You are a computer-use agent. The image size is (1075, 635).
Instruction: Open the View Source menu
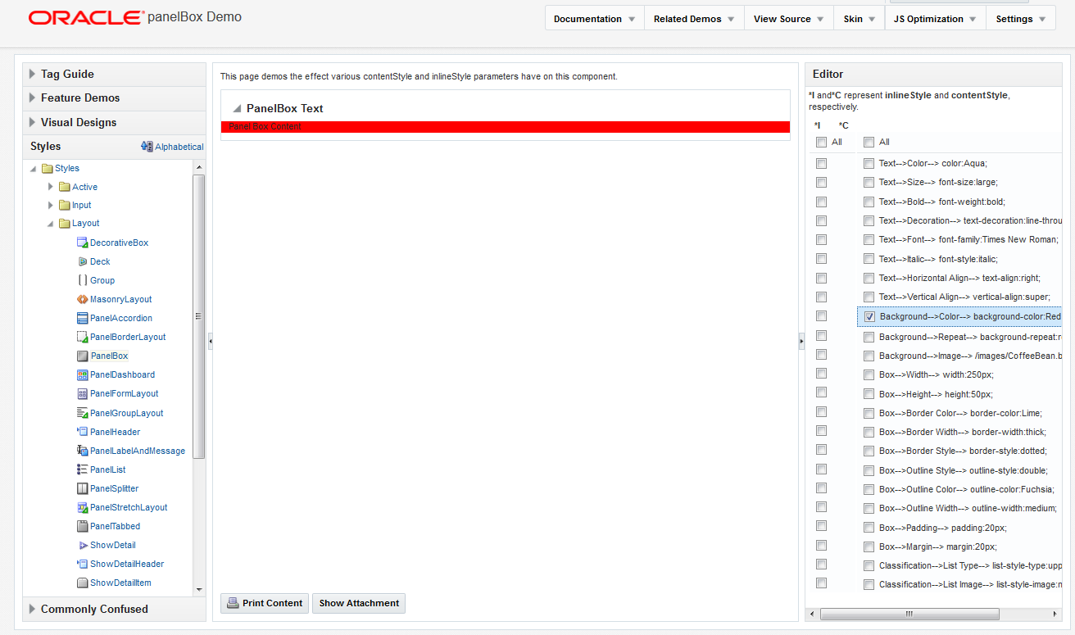pos(789,19)
